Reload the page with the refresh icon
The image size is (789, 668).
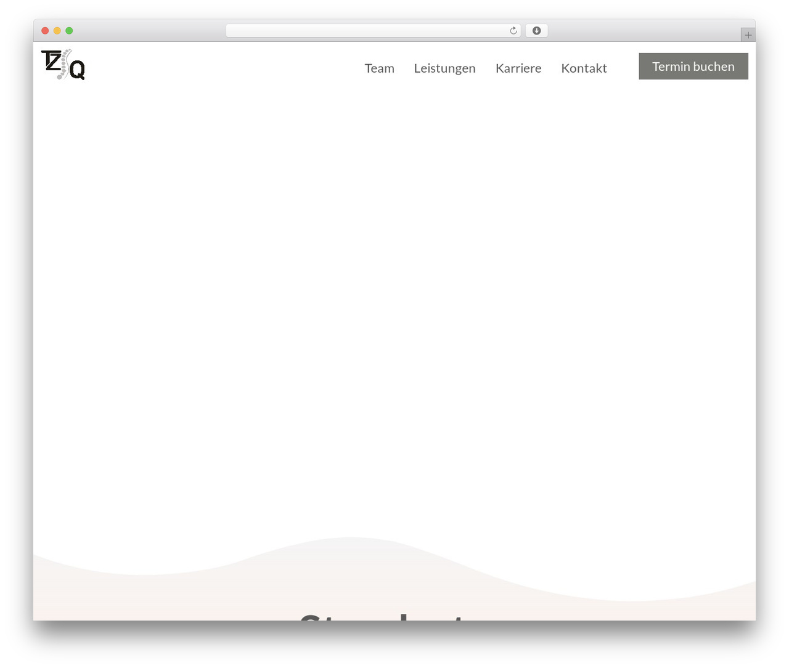pyautogui.click(x=513, y=31)
